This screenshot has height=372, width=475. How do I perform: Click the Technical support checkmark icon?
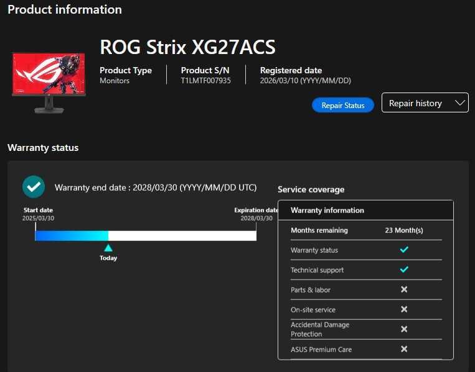point(404,270)
